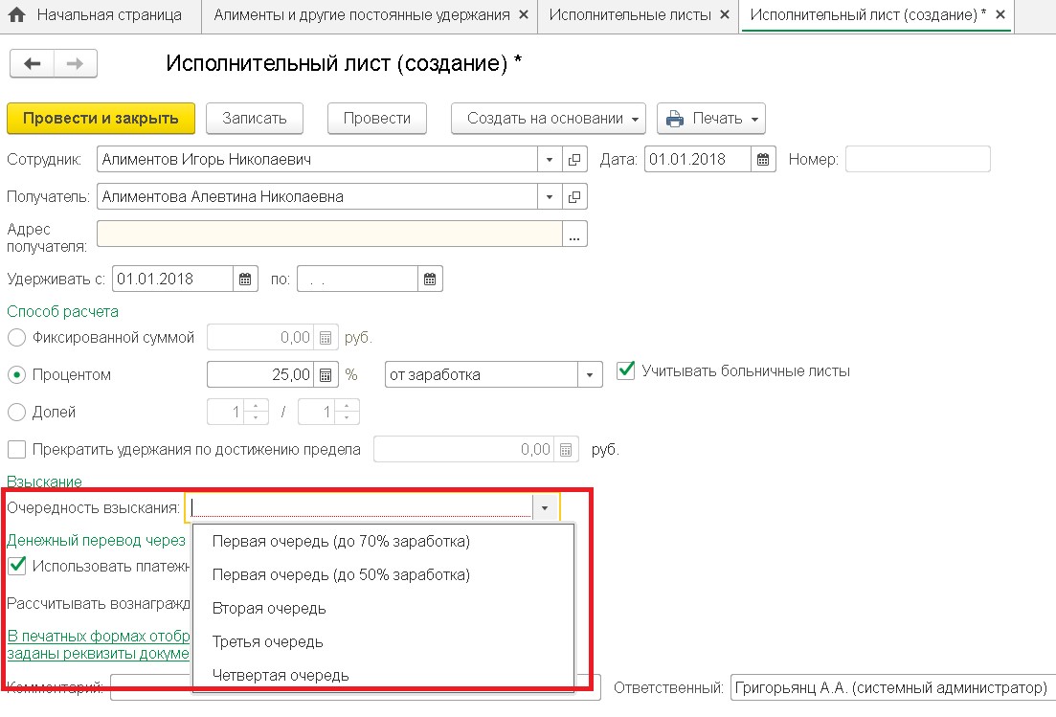Collapse the Очередность взыскания dropdown arrow
The width and height of the screenshot is (1056, 717).
(545, 507)
